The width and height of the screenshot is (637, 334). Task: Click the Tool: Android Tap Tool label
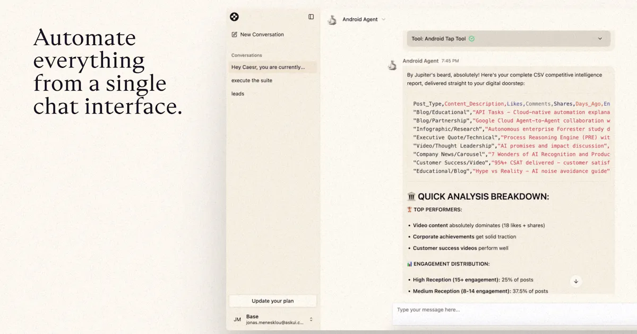pyautogui.click(x=438, y=39)
